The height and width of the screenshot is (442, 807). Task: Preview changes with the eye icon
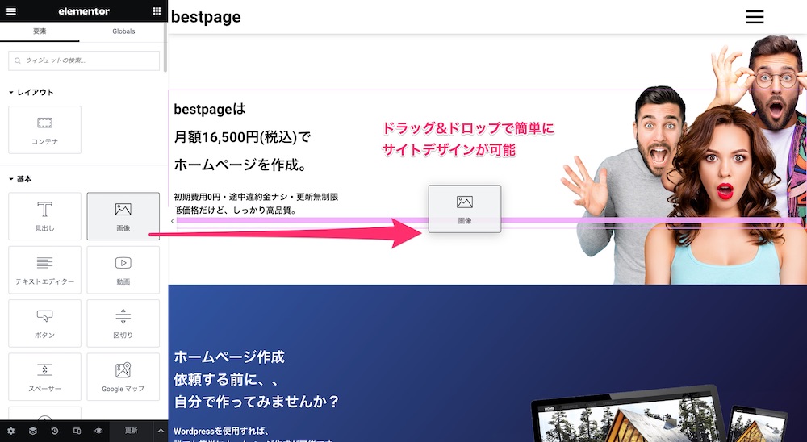click(98, 432)
